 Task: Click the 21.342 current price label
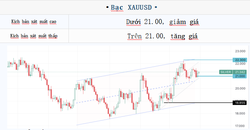click(240, 72)
